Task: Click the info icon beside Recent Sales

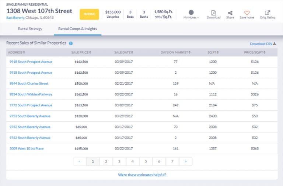Action: (71, 43)
